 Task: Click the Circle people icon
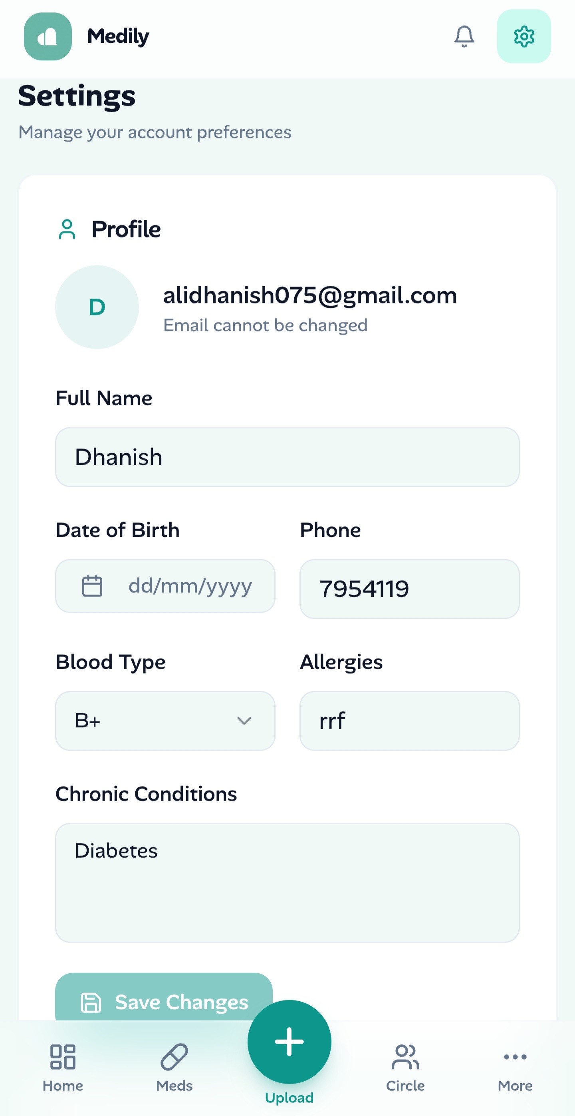coord(405,1057)
